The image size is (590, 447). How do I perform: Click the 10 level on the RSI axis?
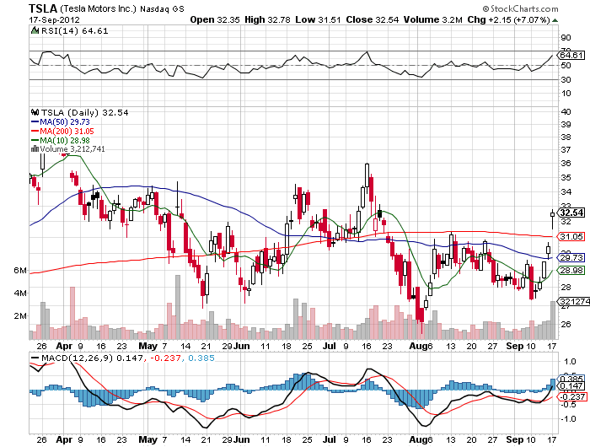pyautogui.click(x=566, y=93)
